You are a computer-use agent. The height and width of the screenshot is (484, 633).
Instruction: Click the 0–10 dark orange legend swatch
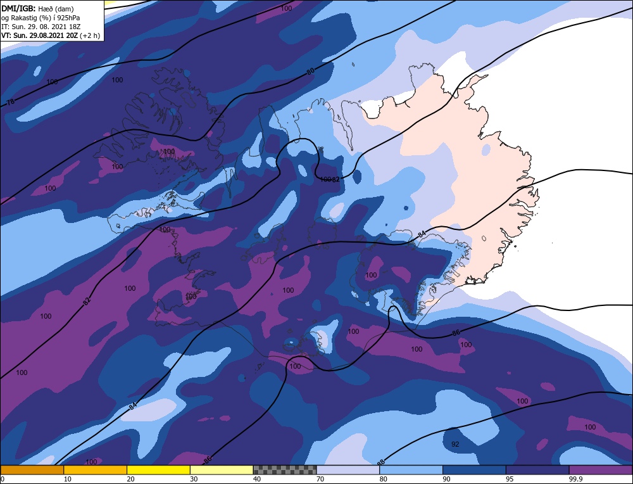click(32, 470)
